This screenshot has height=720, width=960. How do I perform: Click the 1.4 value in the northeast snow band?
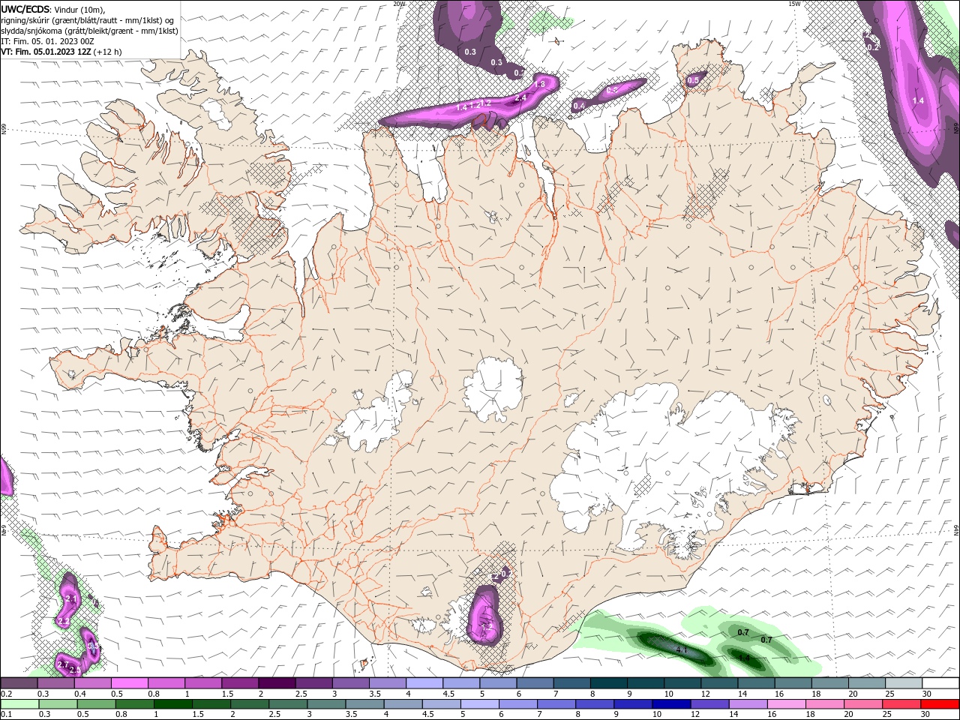coord(918,100)
